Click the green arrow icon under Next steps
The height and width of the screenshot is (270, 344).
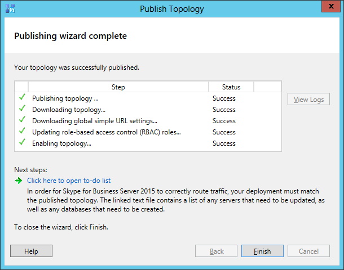(19, 181)
